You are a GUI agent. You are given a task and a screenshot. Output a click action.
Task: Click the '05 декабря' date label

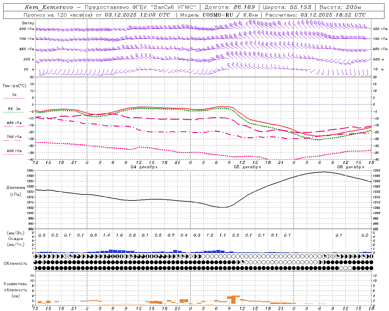tap(247, 167)
